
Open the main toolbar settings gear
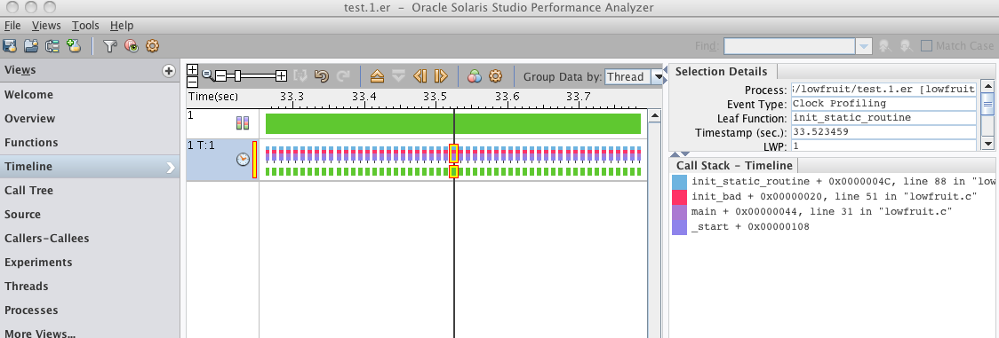tap(152, 46)
